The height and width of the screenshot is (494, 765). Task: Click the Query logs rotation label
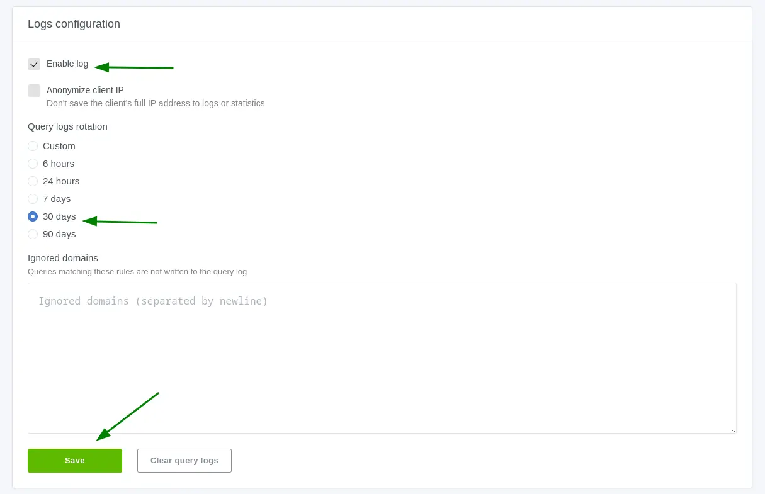click(x=67, y=126)
